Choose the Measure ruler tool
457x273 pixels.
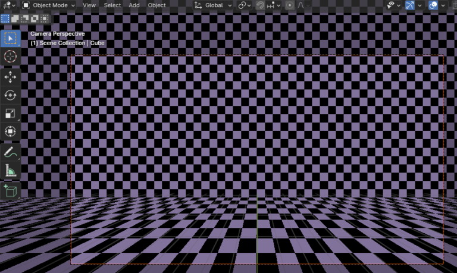point(10,170)
